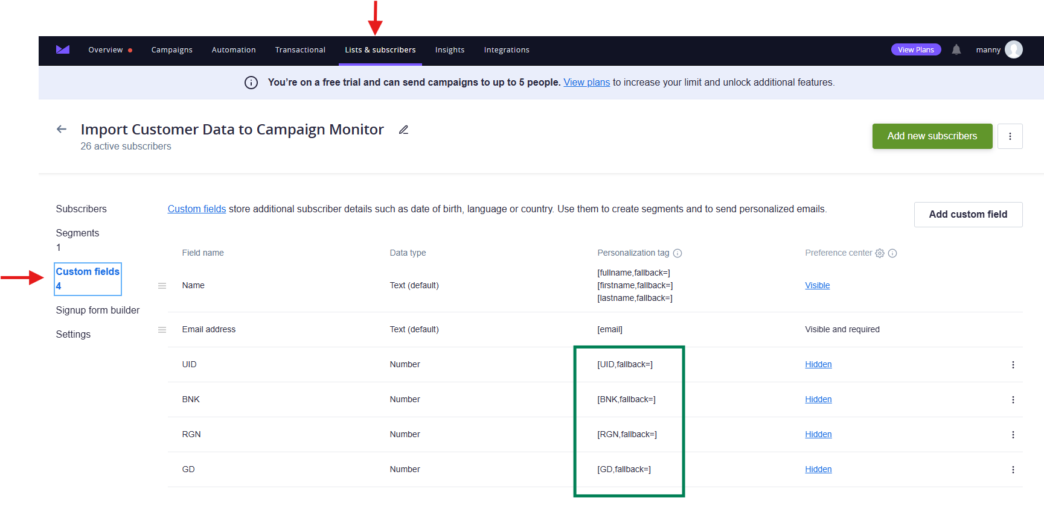Viewport: 1044px width, 527px height.
Task: Click the list title heading
Action: pos(232,130)
